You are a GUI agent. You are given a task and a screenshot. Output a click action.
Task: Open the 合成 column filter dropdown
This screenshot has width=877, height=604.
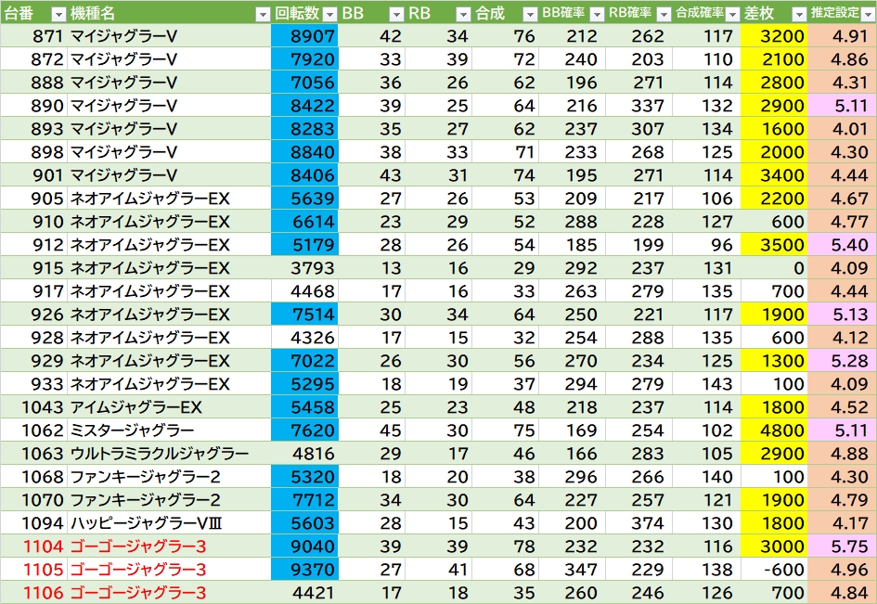[530, 14]
